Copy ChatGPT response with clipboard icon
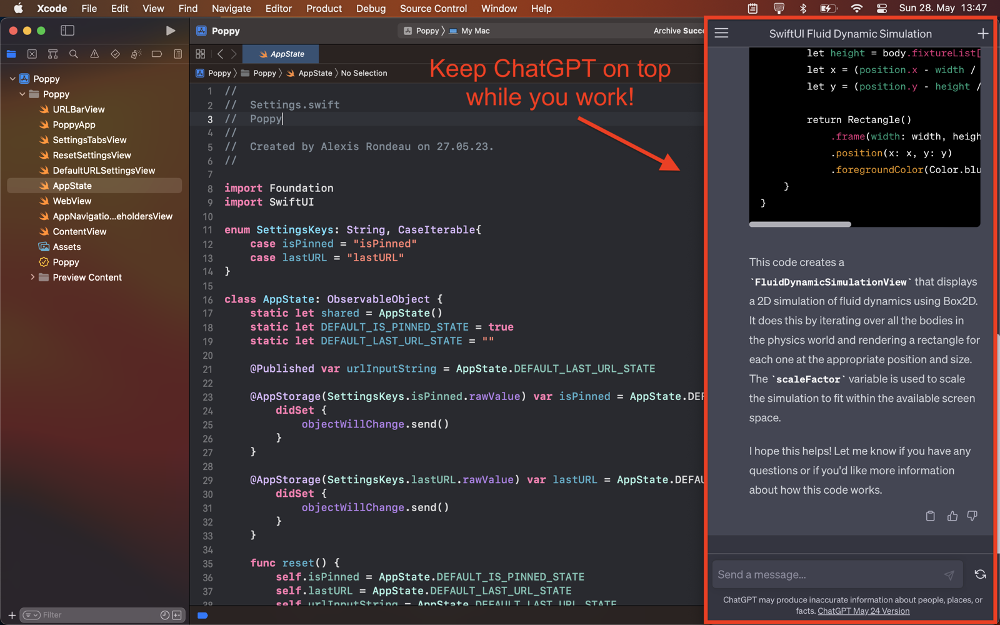 (x=931, y=516)
